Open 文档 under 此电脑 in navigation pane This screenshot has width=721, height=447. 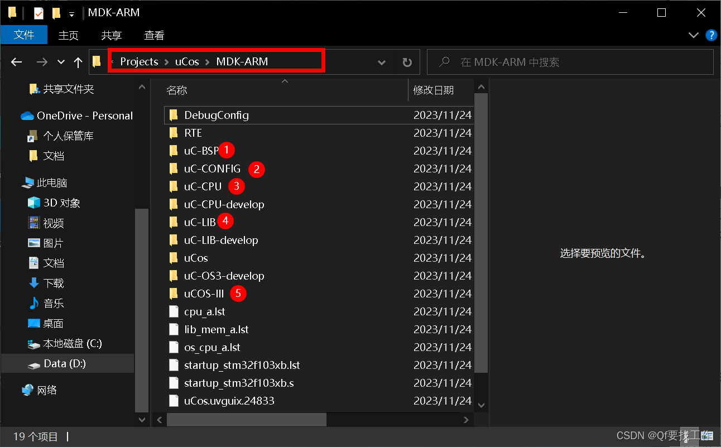pyautogui.click(x=54, y=263)
